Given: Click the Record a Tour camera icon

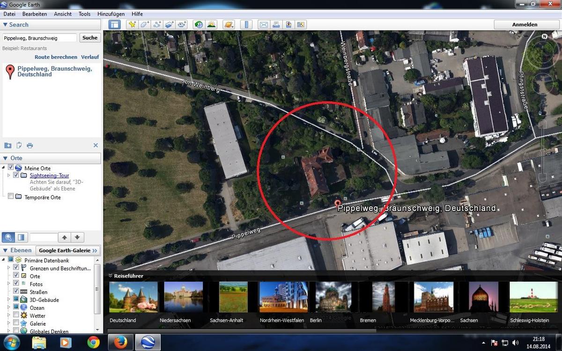Looking at the screenshot, I should (x=182, y=24).
